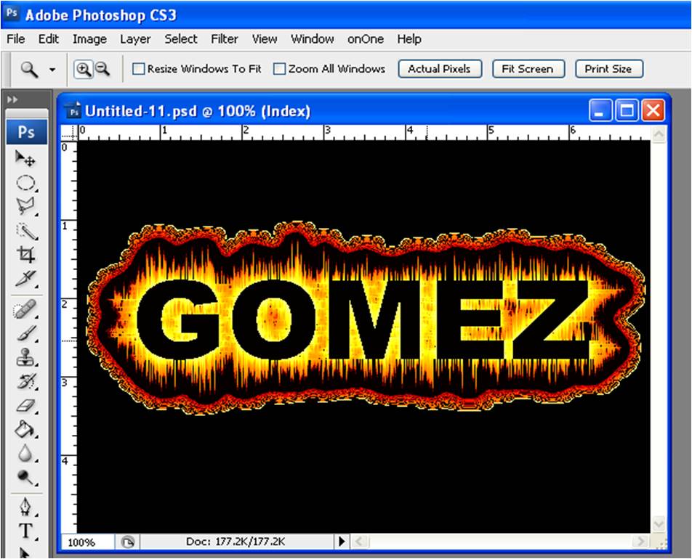Viewport: 692px width, 559px height.
Task: Open the onOne menu
Action: point(366,39)
